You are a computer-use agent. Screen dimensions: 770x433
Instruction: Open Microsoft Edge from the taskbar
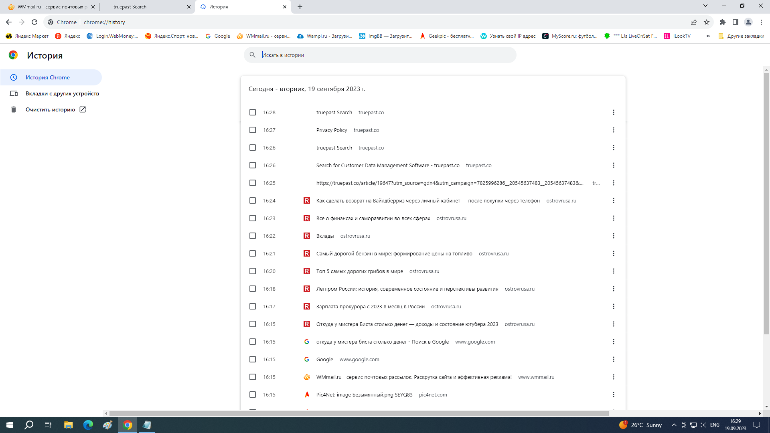tap(88, 425)
